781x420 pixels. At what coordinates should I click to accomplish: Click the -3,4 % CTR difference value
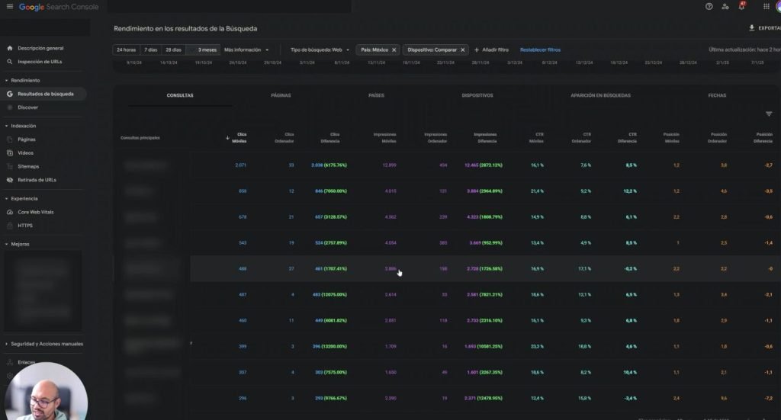(x=631, y=398)
